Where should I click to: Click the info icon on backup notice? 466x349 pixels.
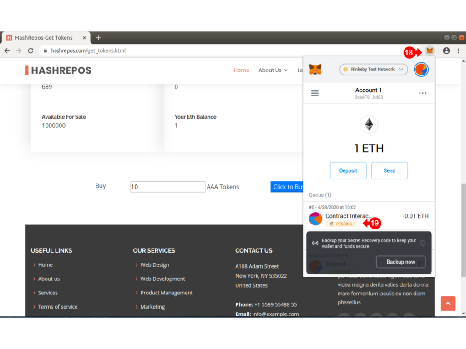(423, 244)
